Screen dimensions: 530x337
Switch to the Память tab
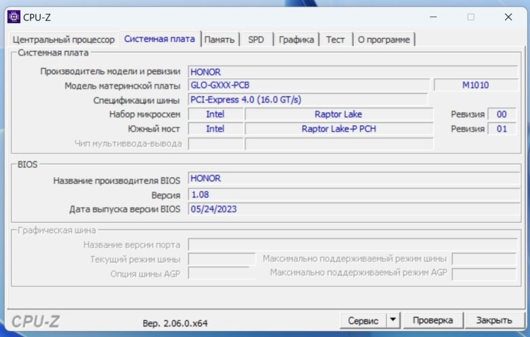219,39
